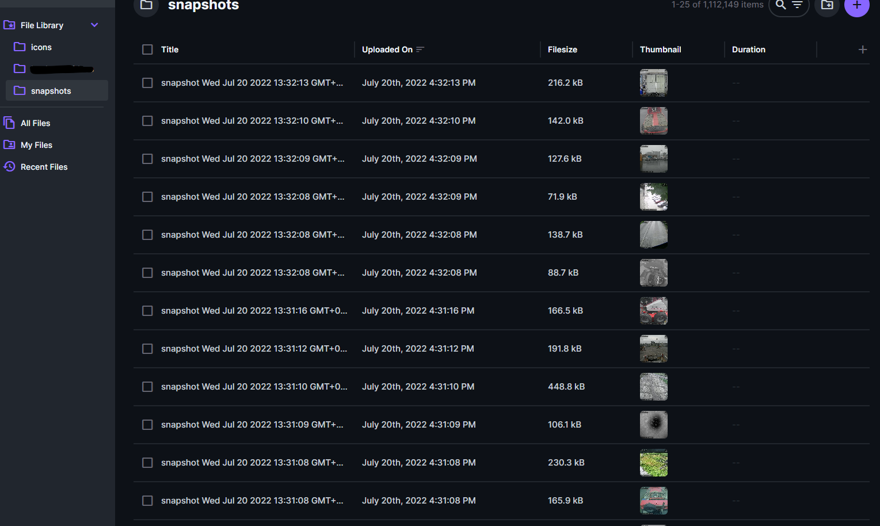Check the select-all box in the header

click(147, 49)
